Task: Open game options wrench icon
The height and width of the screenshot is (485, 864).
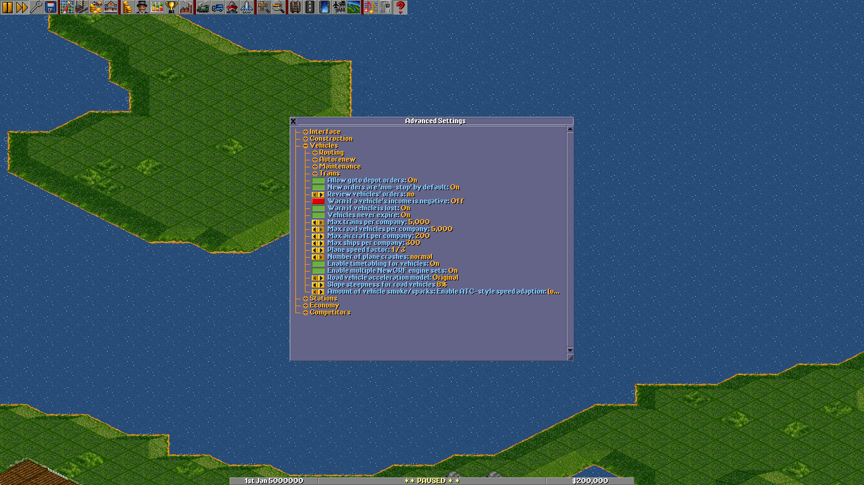Action: pyautogui.click(x=36, y=8)
